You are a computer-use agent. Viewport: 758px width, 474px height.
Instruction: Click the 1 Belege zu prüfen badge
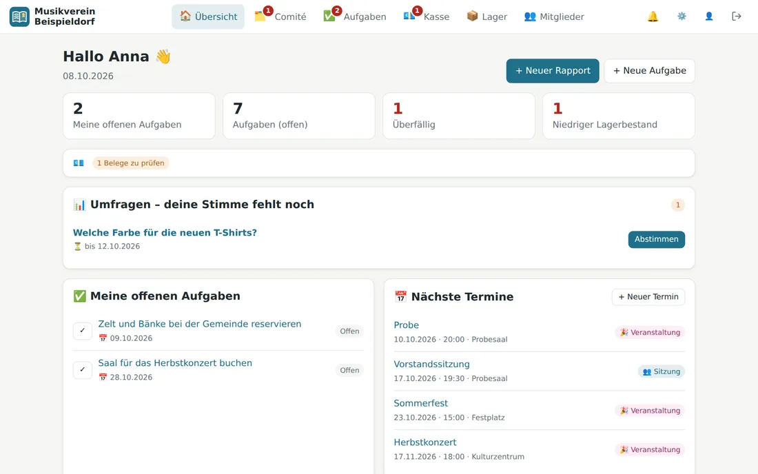130,163
